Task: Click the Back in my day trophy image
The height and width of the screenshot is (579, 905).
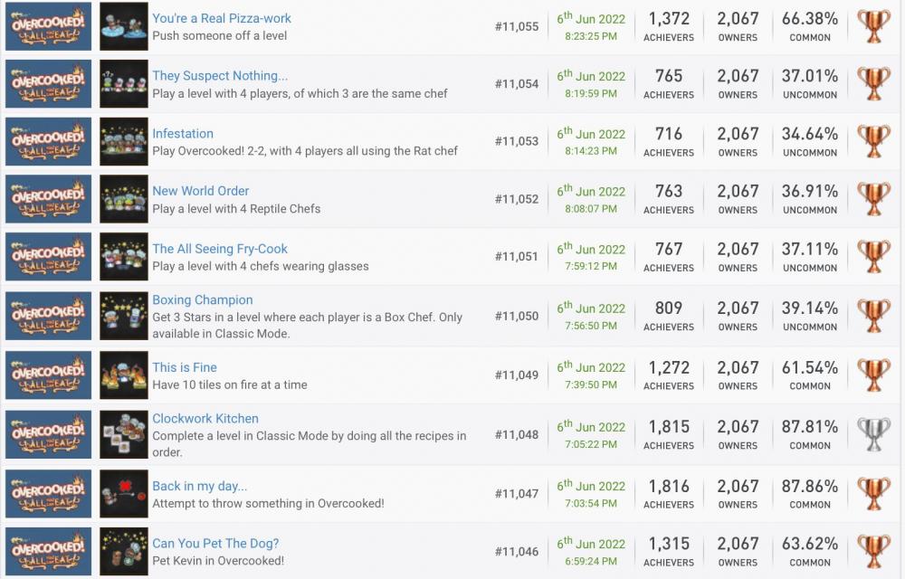Action: coord(124,494)
